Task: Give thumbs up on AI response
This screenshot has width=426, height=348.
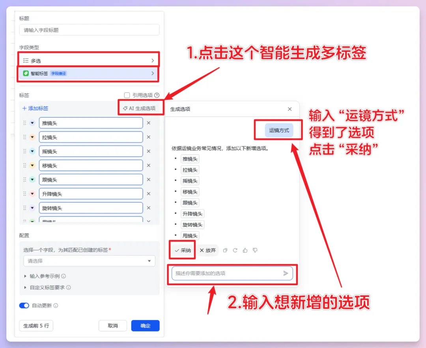Action: click(x=245, y=250)
